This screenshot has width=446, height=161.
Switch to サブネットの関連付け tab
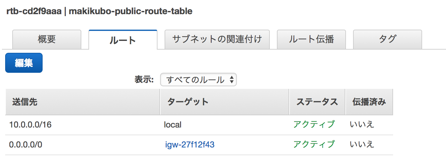(x=217, y=39)
